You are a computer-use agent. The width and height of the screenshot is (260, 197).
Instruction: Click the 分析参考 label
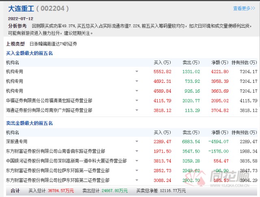tap(17, 26)
